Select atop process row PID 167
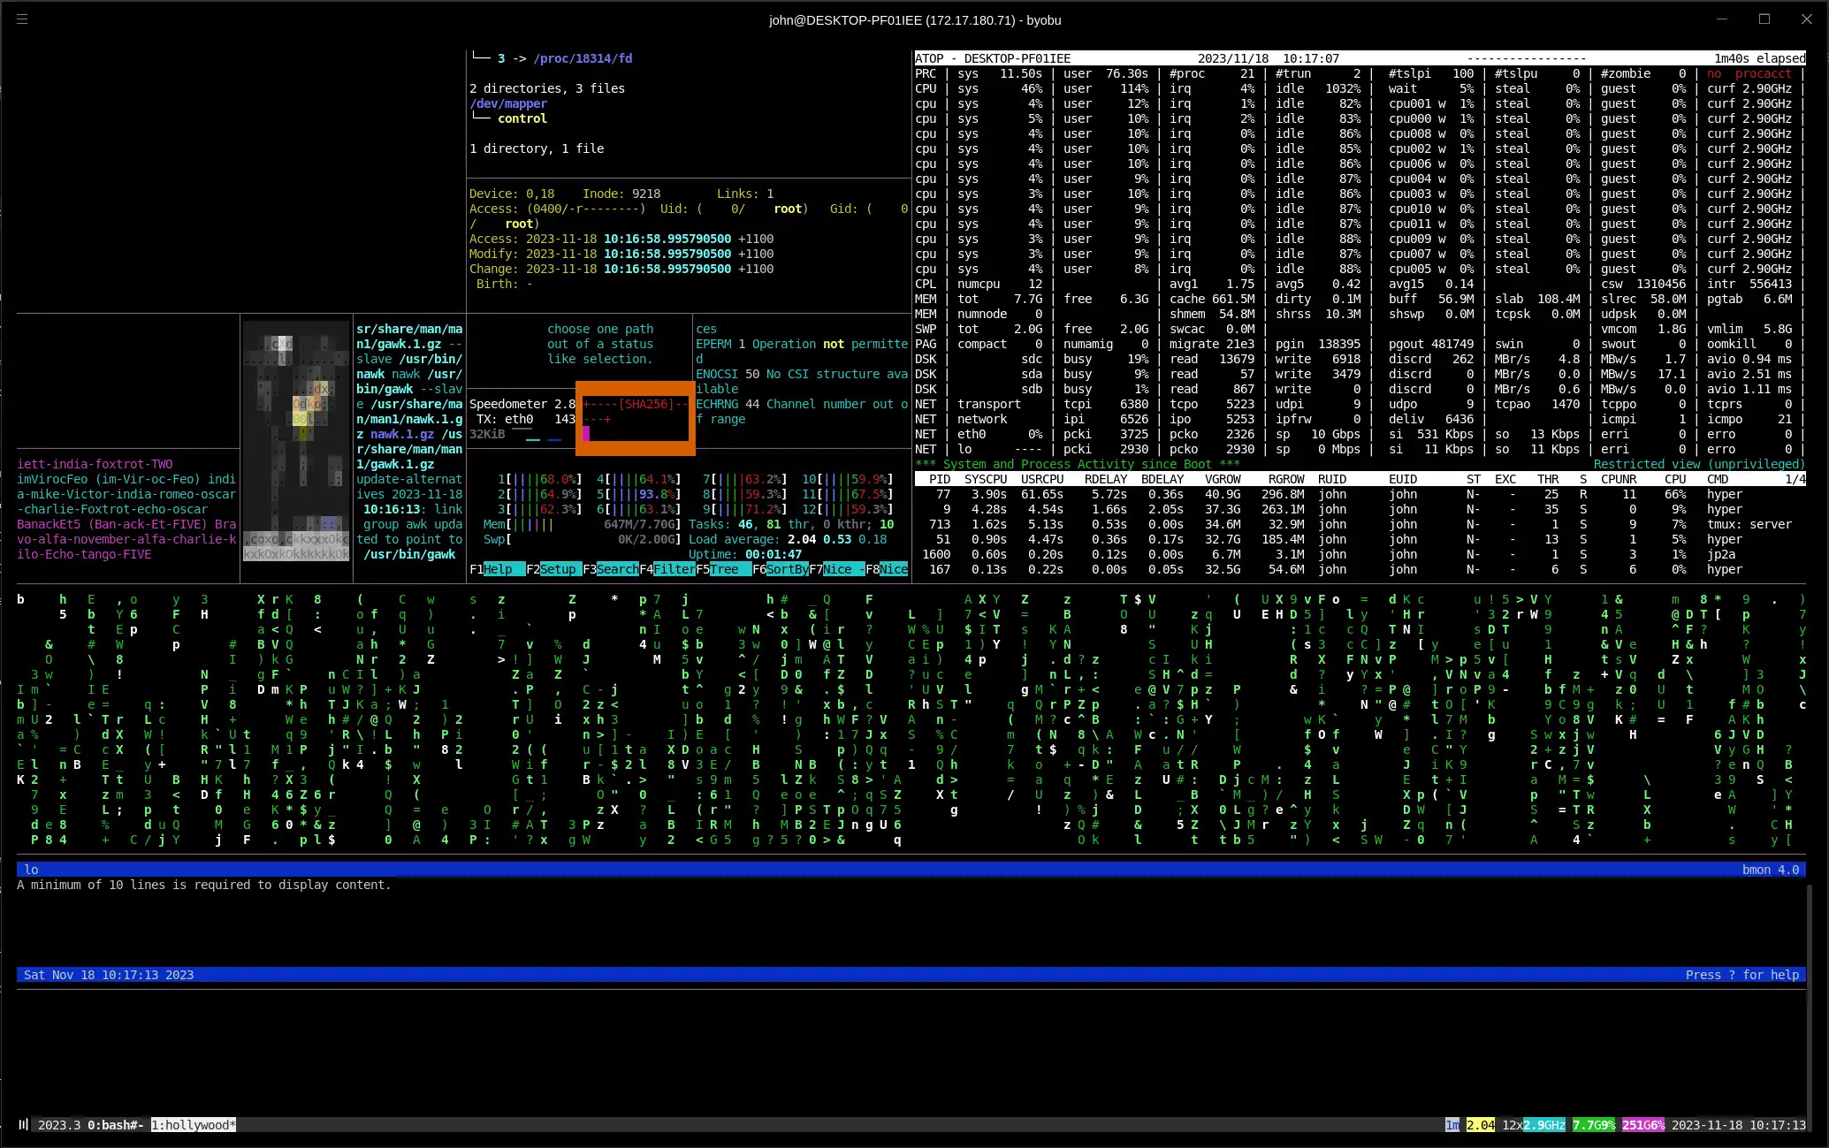 click(1360, 569)
